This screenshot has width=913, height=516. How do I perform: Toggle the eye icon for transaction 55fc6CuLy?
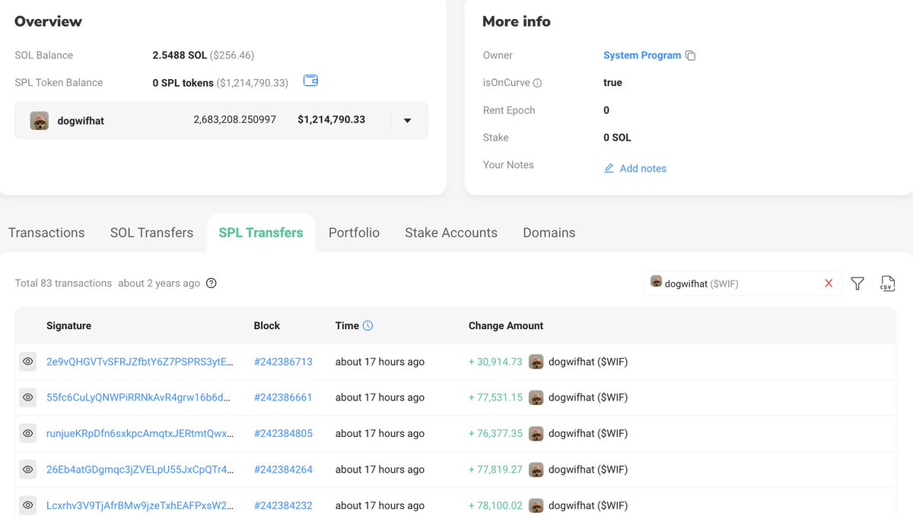tap(27, 397)
